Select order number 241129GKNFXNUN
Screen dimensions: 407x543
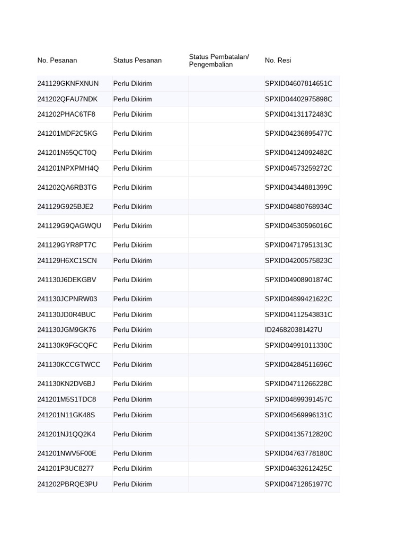point(68,84)
